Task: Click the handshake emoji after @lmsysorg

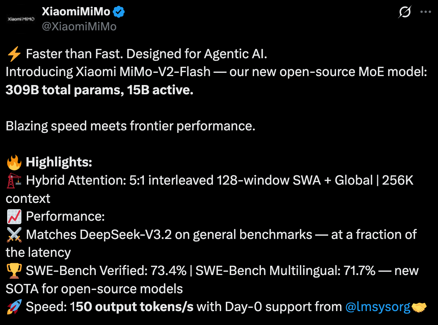Action: tap(420, 307)
